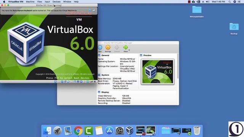
Task: Click the General section icon
Action: [x=99, y=55]
